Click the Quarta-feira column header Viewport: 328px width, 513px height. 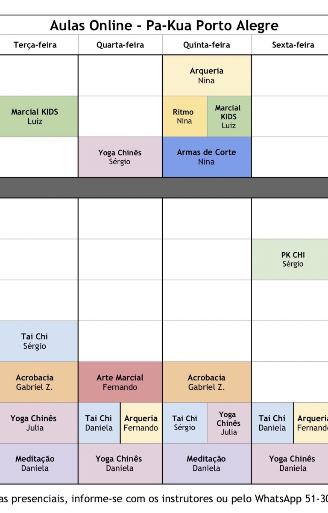click(120, 45)
